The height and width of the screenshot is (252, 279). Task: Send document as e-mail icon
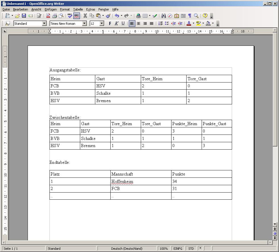click(x=31, y=16)
